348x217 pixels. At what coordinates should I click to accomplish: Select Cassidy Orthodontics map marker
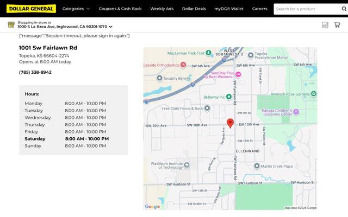[x=183, y=65]
